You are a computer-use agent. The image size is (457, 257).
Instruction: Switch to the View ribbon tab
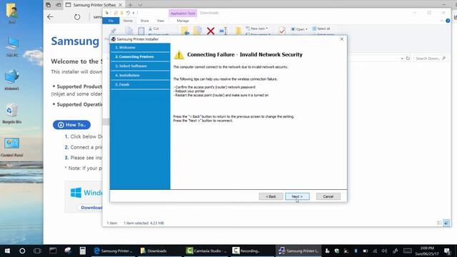coord(161,21)
